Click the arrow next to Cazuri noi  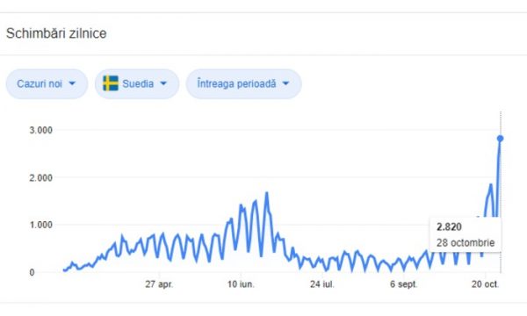72,83
